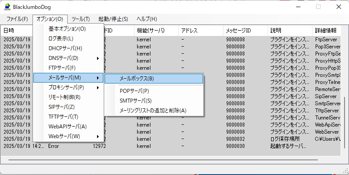Open SIPサーバ(Z) settings

pos(69,107)
